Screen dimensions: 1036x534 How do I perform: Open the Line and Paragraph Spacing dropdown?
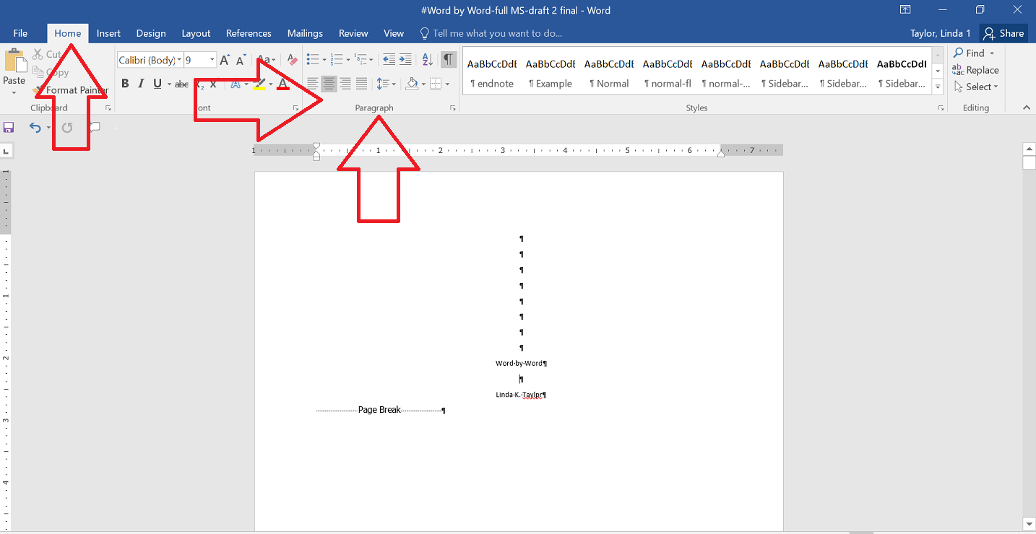point(386,84)
